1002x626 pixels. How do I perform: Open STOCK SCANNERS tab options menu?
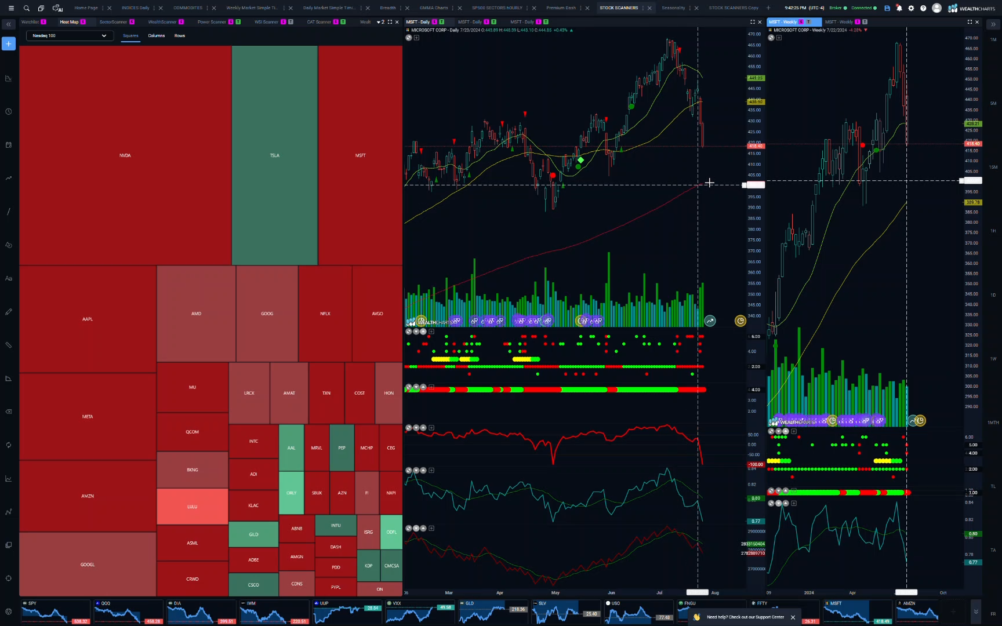[x=643, y=8]
